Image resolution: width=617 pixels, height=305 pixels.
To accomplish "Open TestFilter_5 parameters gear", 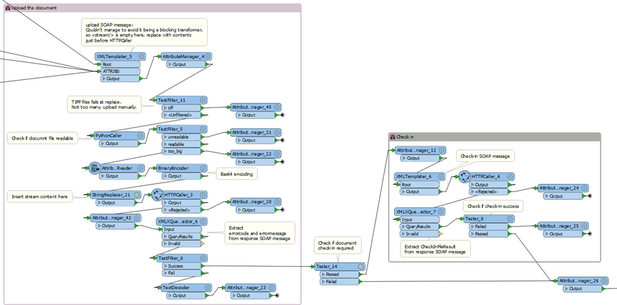I will (x=203, y=129).
